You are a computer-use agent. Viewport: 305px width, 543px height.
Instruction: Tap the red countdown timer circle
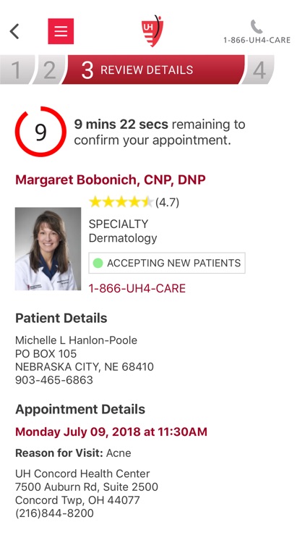(40, 132)
